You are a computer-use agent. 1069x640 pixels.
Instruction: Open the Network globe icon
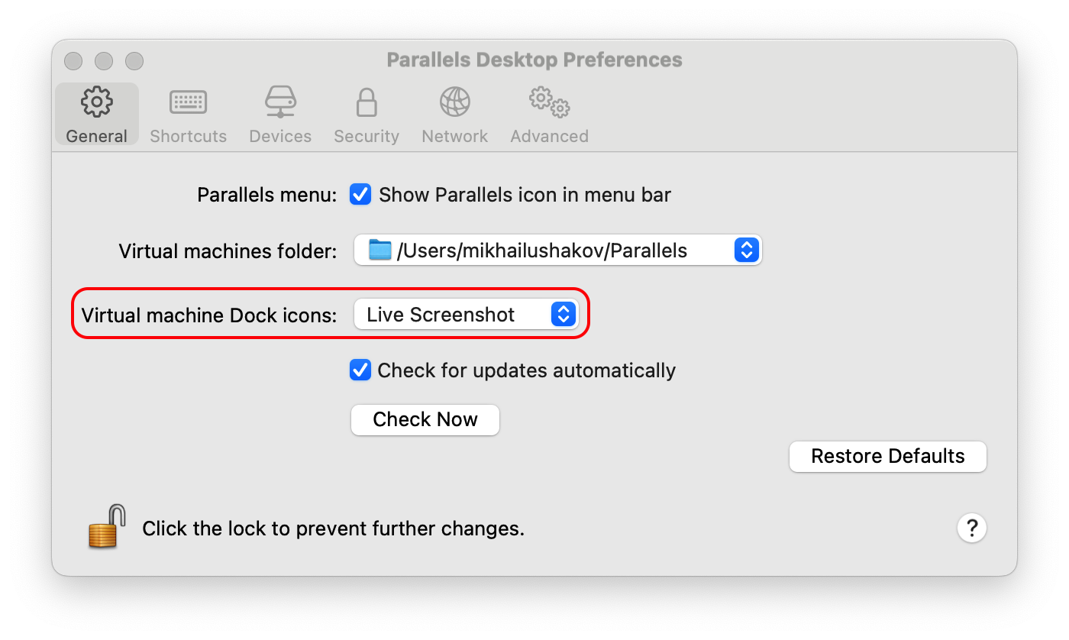454,102
